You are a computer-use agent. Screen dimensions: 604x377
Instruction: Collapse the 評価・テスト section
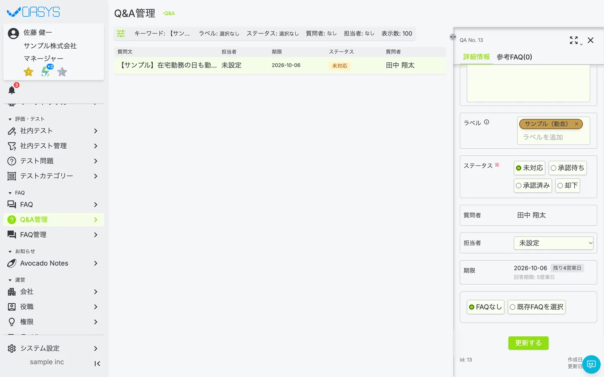pos(26,119)
